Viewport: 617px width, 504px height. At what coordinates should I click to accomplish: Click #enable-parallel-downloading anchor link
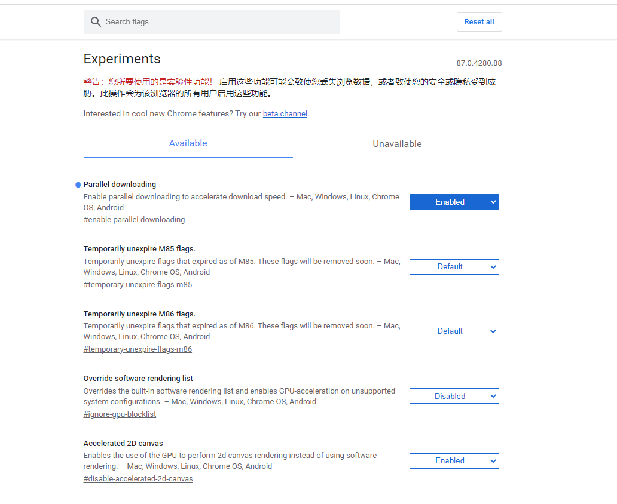tap(134, 220)
